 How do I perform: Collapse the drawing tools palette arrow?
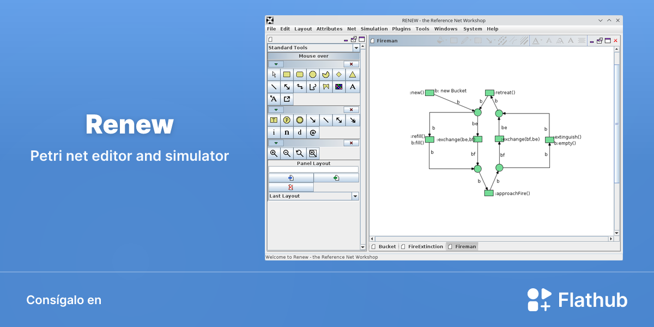pos(276,64)
